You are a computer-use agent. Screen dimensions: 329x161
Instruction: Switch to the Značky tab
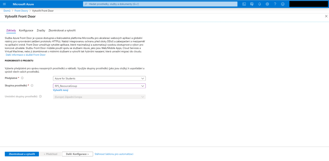(x=40, y=30)
